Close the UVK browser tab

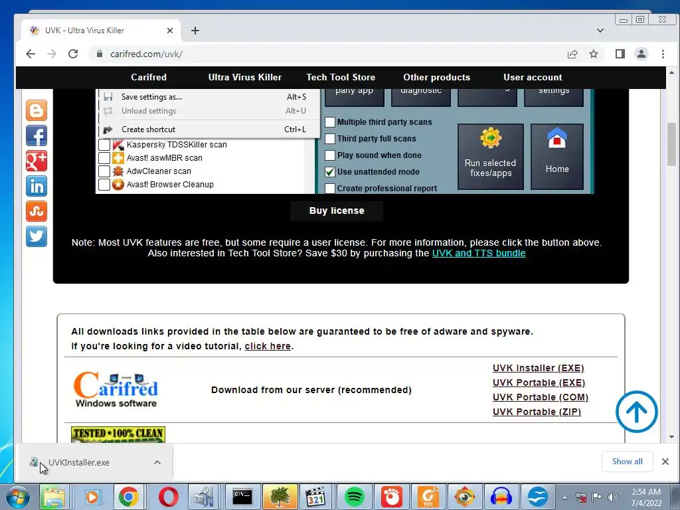click(x=170, y=31)
